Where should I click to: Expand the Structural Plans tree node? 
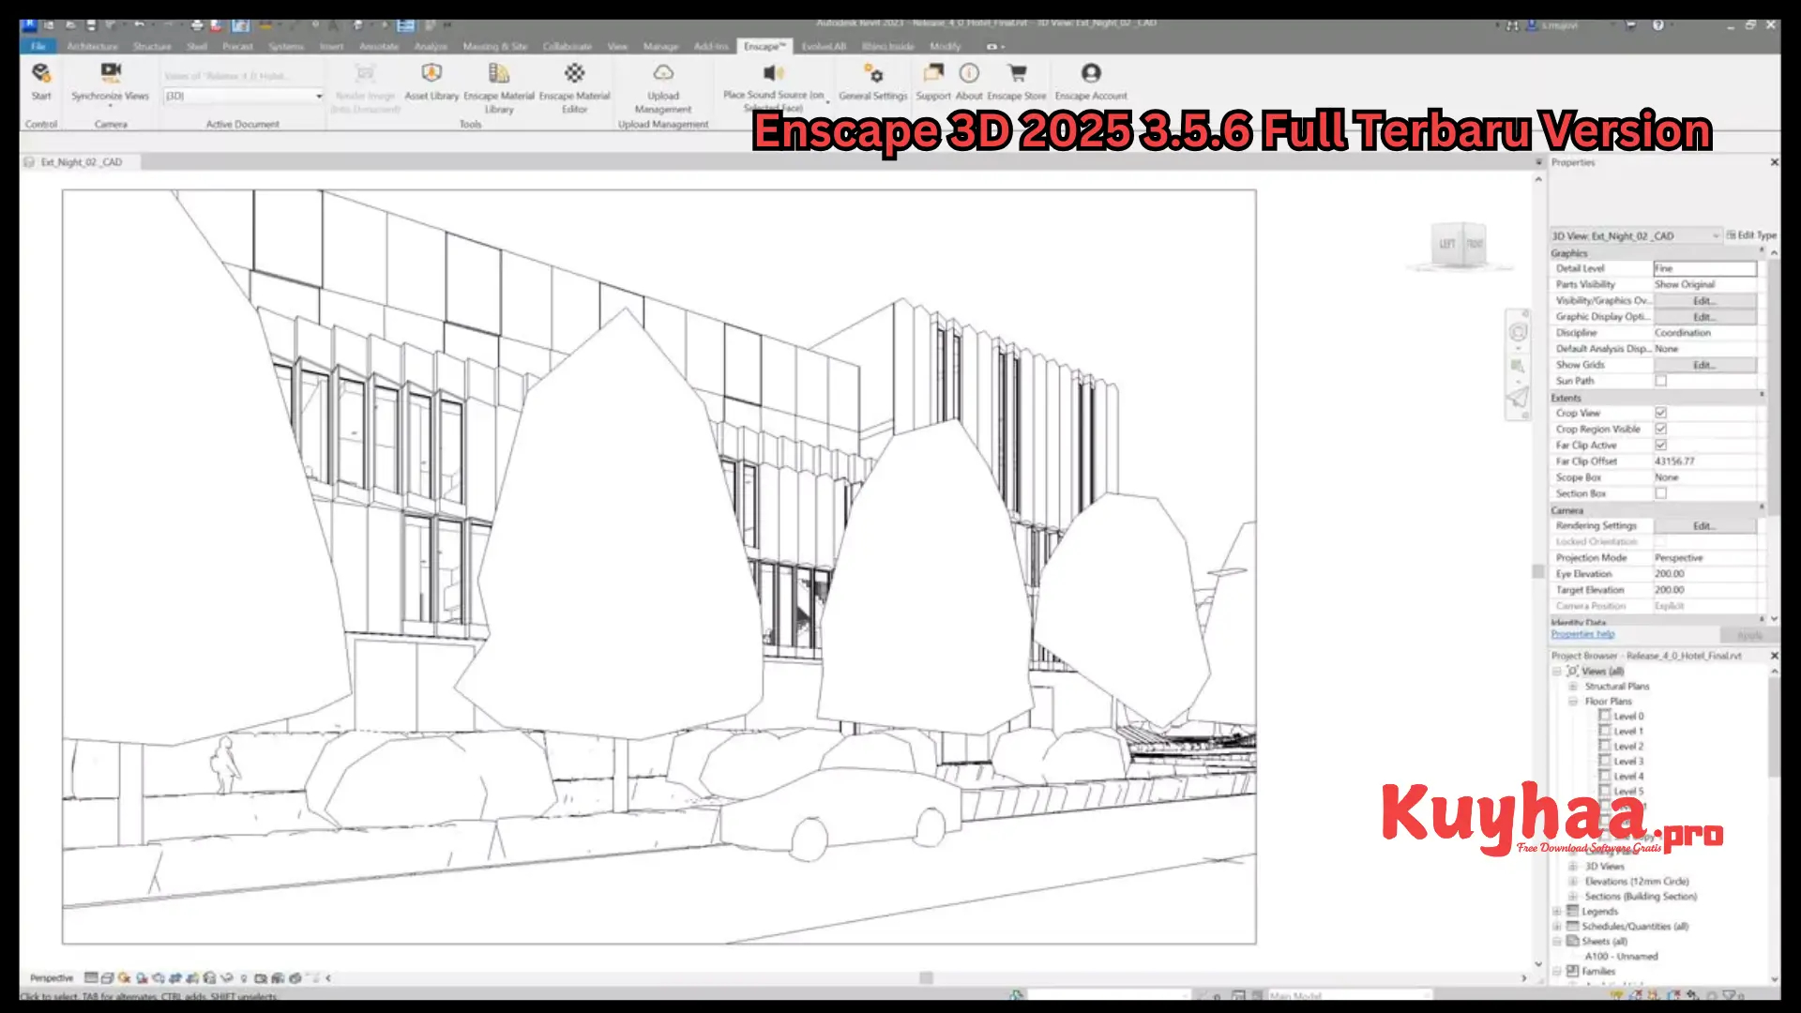click(1573, 687)
